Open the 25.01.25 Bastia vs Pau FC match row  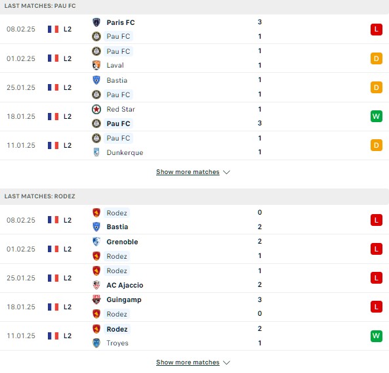[194, 87]
